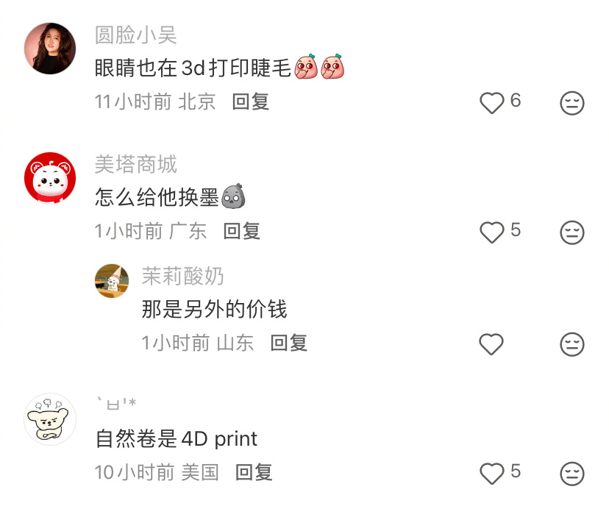The image size is (609, 520).
Task: Open 茉莉酸奶's profile avatar
Action: coord(112,281)
